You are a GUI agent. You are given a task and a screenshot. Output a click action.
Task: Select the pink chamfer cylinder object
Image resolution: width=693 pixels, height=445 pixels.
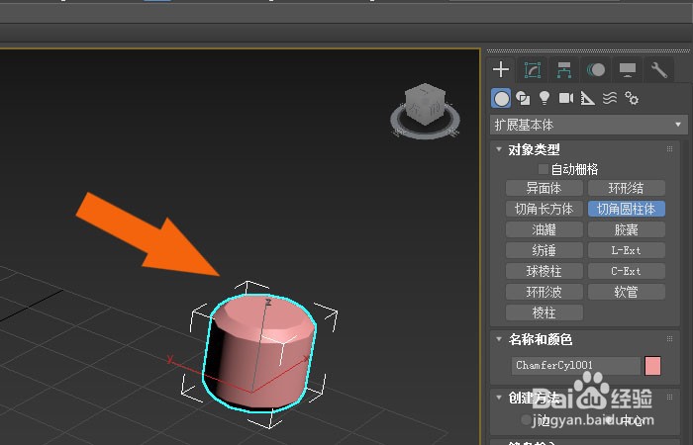[259, 352]
